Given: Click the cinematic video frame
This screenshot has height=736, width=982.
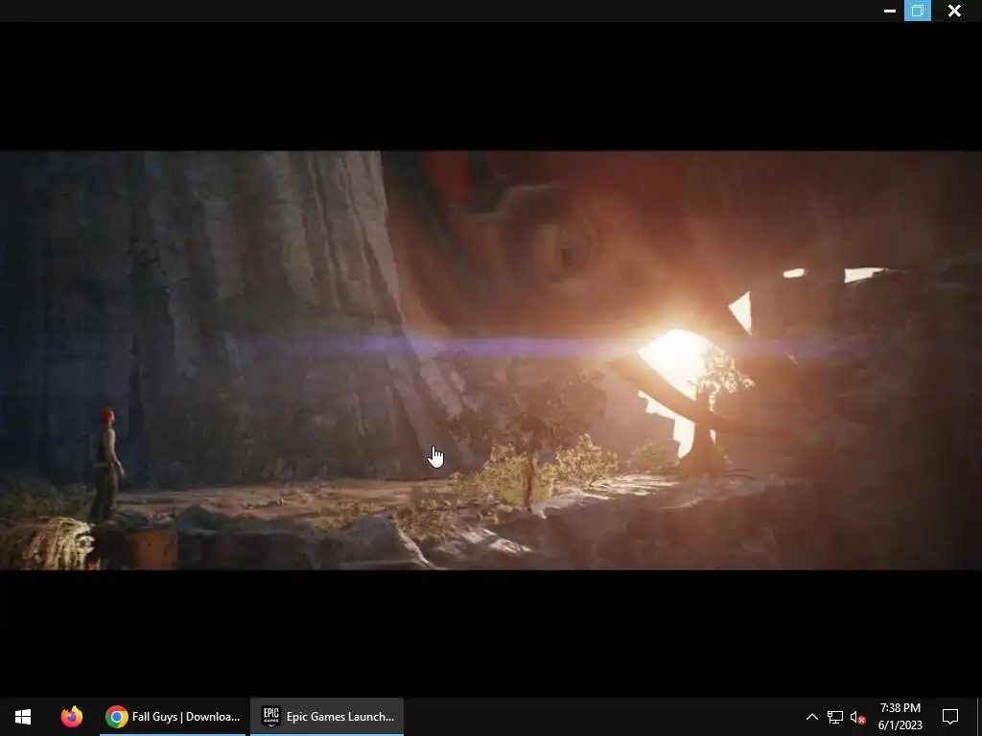Looking at the screenshot, I should (491, 360).
